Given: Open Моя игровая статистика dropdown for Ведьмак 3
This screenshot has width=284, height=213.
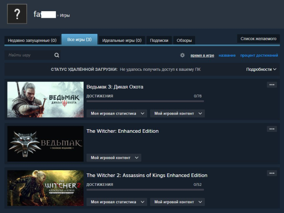Looking at the screenshot, I should pos(116,113).
